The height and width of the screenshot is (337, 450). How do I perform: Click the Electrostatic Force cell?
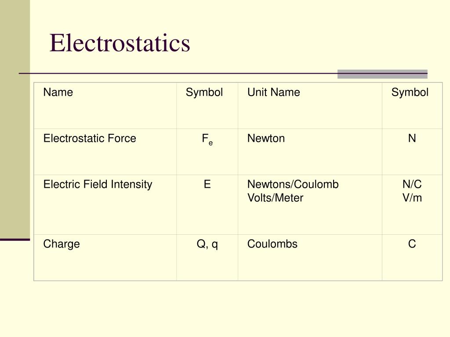click(x=105, y=152)
